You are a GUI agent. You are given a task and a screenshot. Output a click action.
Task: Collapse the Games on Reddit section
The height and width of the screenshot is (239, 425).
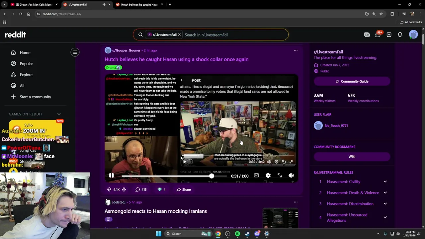point(59,114)
